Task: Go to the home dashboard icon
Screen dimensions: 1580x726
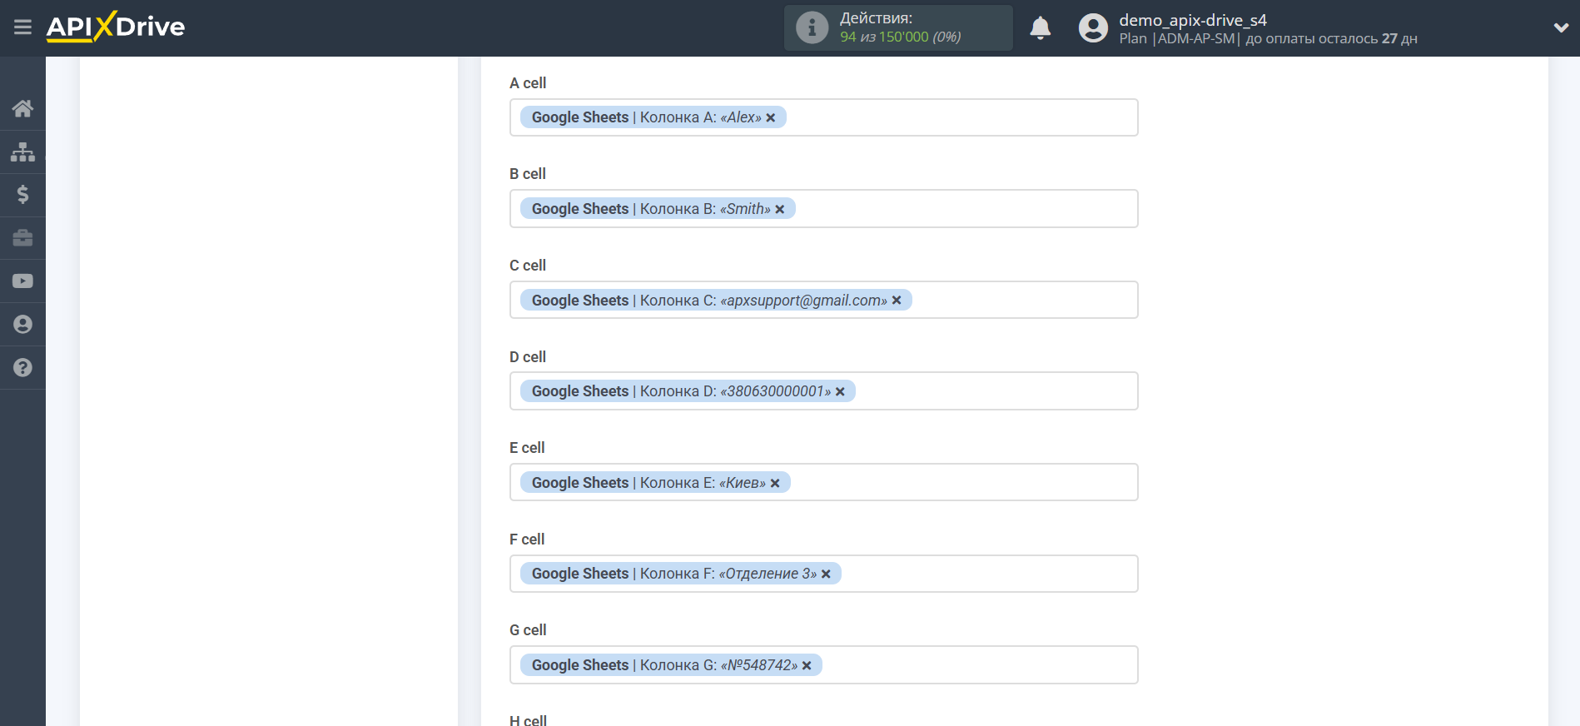Action: tap(22, 108)
